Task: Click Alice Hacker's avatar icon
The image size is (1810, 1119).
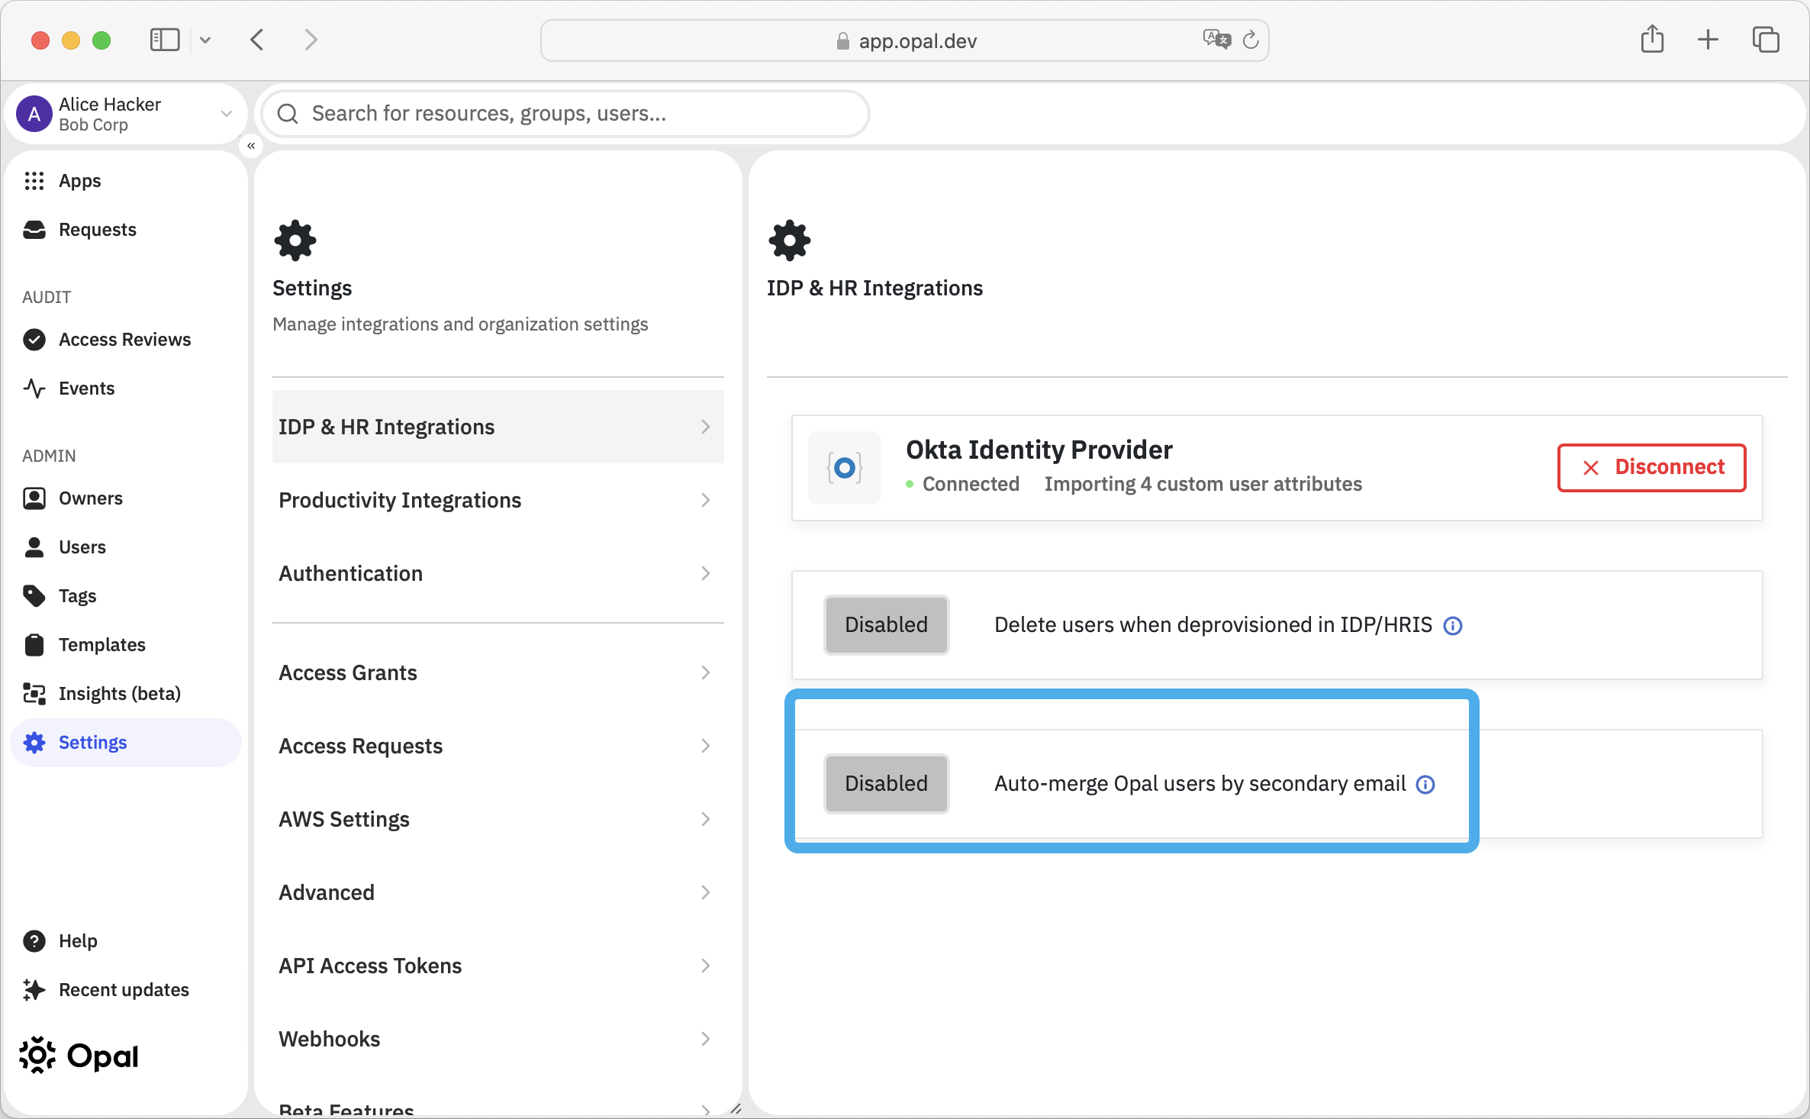Action: pyautogui.click(x=34, y=114)
